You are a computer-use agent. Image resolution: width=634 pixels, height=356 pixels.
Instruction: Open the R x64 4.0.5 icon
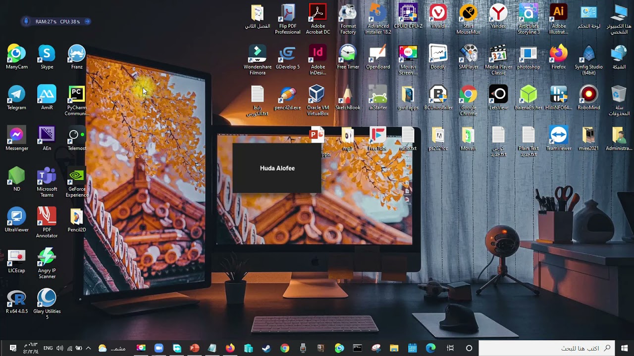[x=16, y=301]
